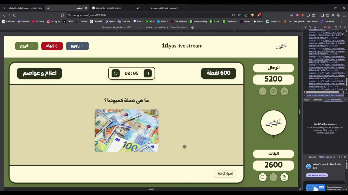Open the device toolbar three-dot options

point(299,27)
